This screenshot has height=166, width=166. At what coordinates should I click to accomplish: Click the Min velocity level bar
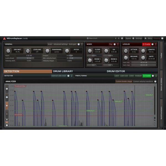pyautogui.click(x=70, y=58)
